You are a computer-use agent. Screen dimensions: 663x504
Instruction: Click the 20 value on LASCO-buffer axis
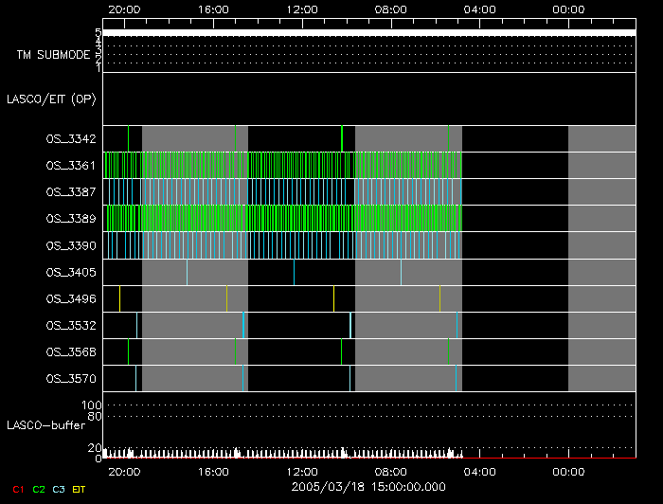pos(95,448)
